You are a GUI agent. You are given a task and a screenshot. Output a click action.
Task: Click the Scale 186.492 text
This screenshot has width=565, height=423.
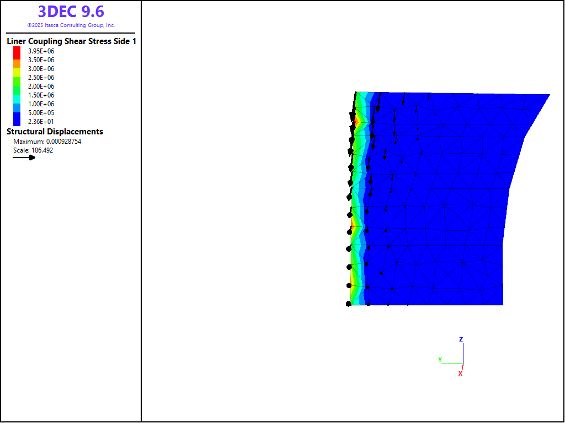pyautogui.click(x=33, y=150)
